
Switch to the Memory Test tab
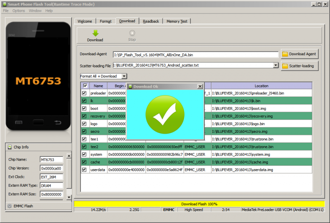coord(177,21)
